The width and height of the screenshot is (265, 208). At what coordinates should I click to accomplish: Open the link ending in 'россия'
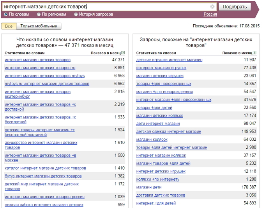(x=44, y=197)
